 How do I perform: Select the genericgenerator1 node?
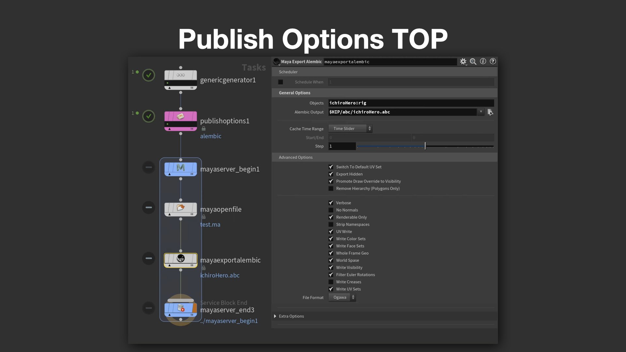point(181,80)
